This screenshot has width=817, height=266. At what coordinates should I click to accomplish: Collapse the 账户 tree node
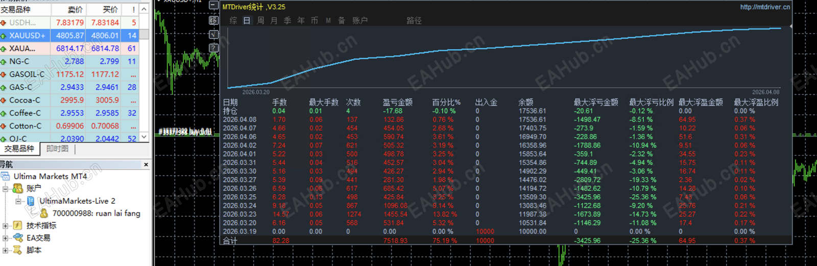click(x=6, y=189)
